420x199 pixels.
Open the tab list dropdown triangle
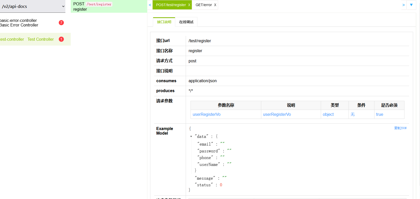[x=411, y=5]
